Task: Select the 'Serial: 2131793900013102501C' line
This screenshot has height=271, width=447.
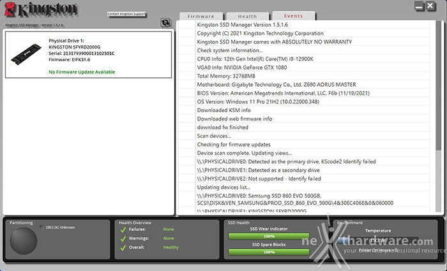Action: [x=82, y=53]
